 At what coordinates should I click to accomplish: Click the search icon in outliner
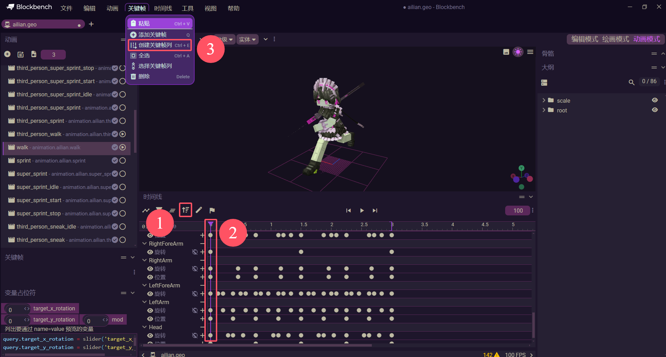[x=631, y=82]
